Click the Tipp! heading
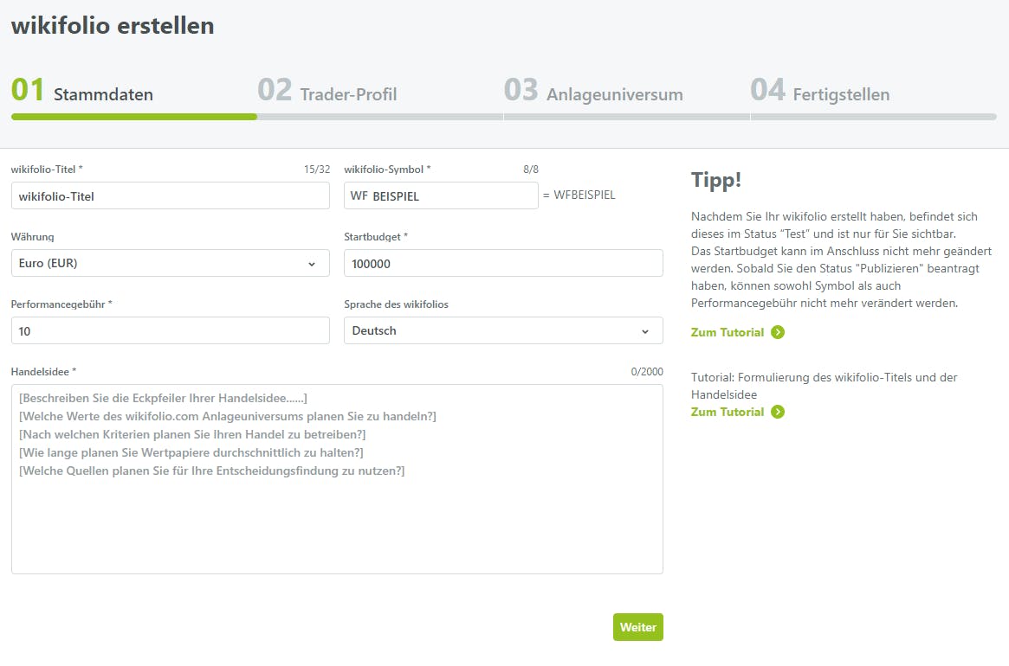The width and height of the screenshot is (1009, 666). click(x=716, y=179)
